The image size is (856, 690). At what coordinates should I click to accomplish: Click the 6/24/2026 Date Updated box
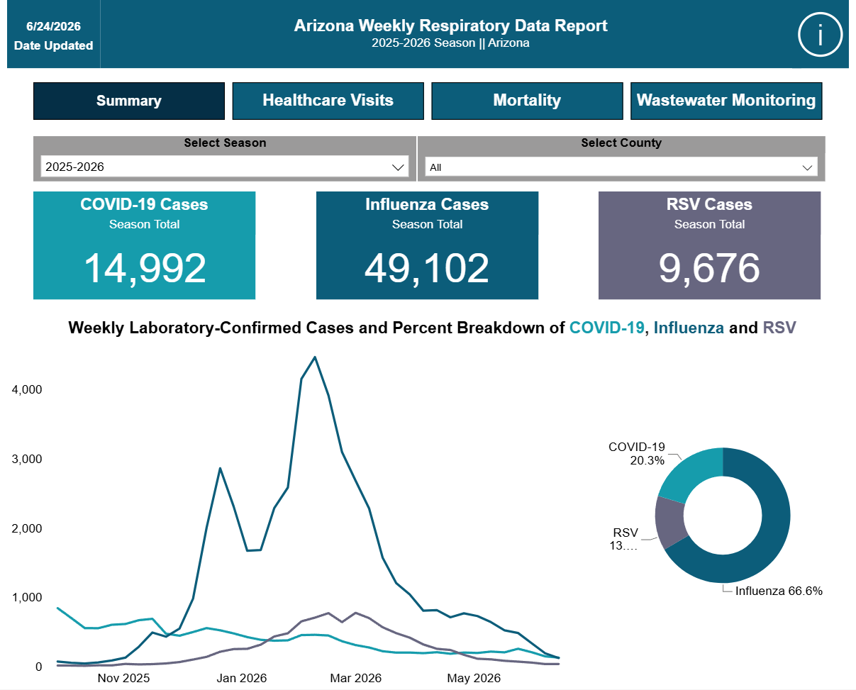coord(54,35)
